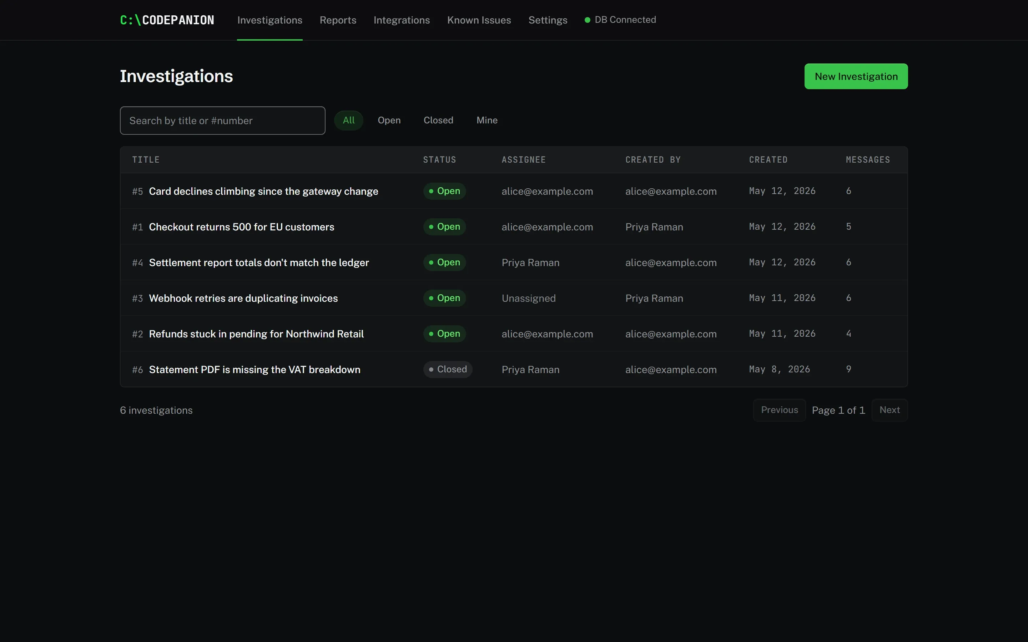Show only Mine investigations
Viewport: 1028px width, 642px height.
click(x=487, y=120)
